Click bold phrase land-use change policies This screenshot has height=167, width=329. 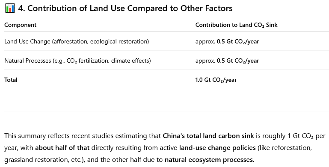click(217, 148)
